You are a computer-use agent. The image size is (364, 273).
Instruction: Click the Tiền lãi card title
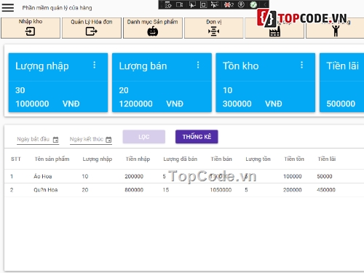[342, 66]
